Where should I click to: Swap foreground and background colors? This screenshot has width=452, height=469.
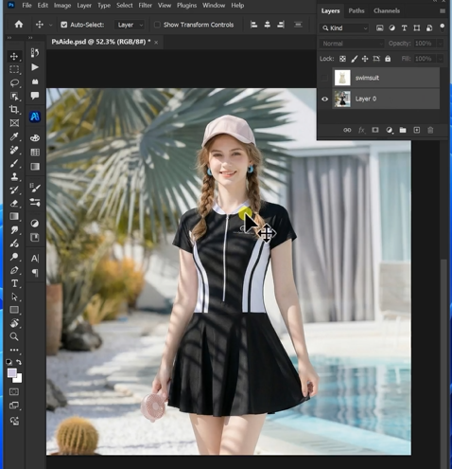pyautogui.click(x=19, y=362)
